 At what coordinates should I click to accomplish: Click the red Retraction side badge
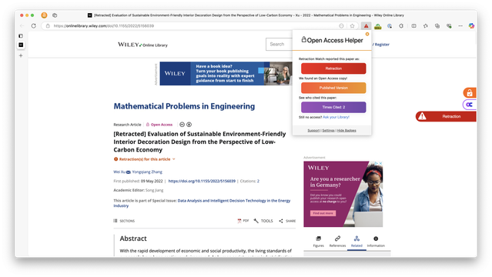tap(446, 116)
